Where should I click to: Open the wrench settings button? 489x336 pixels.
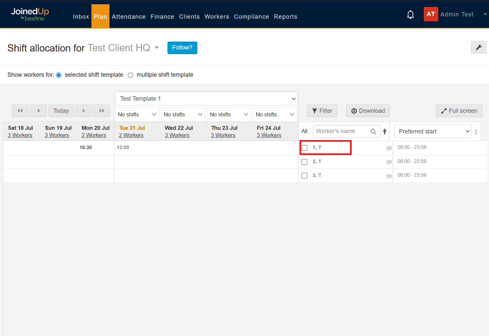click(x=479, y=47)
